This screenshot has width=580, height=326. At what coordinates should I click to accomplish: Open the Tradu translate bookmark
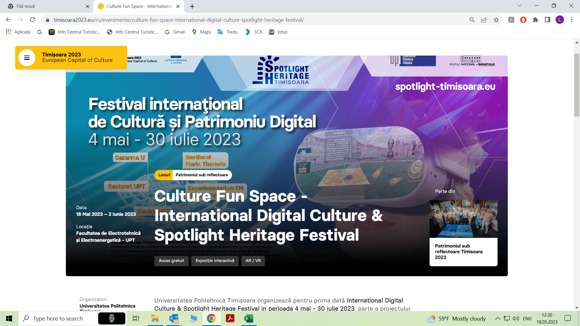pos(228,32)
